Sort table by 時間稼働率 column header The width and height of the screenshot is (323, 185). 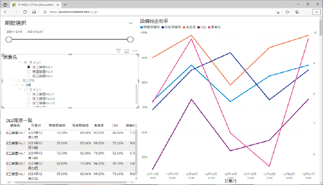57,125
